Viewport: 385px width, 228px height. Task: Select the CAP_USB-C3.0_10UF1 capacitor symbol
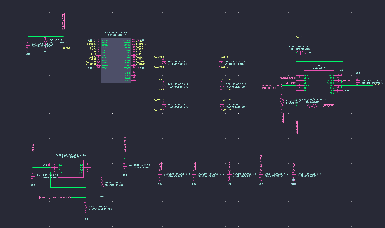(x=125, y=167)
